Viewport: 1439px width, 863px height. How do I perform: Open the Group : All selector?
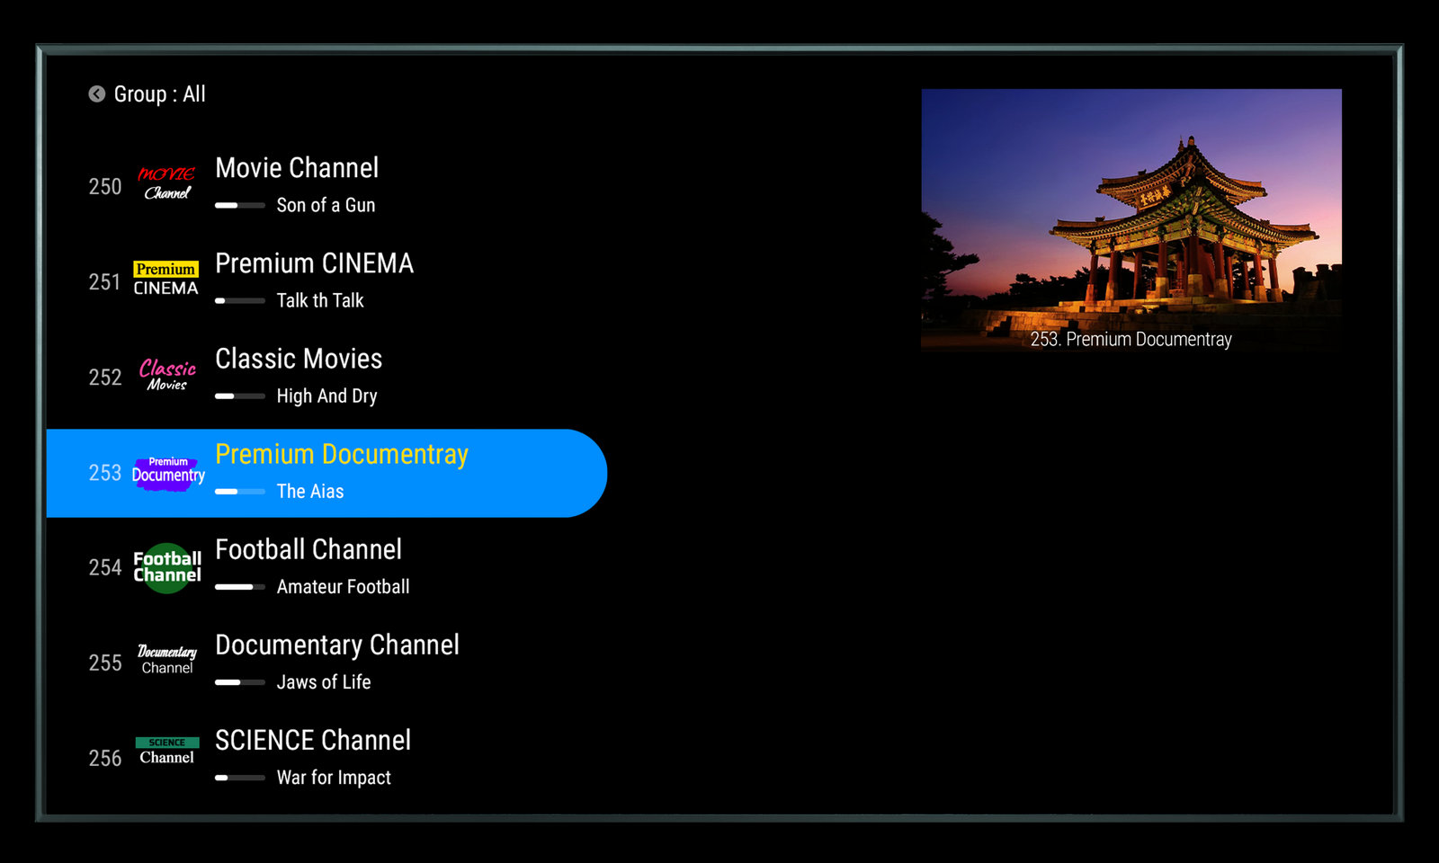coord(159,93)
